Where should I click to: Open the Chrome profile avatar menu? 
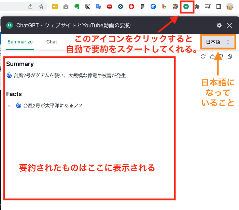(x=230, y=6)
